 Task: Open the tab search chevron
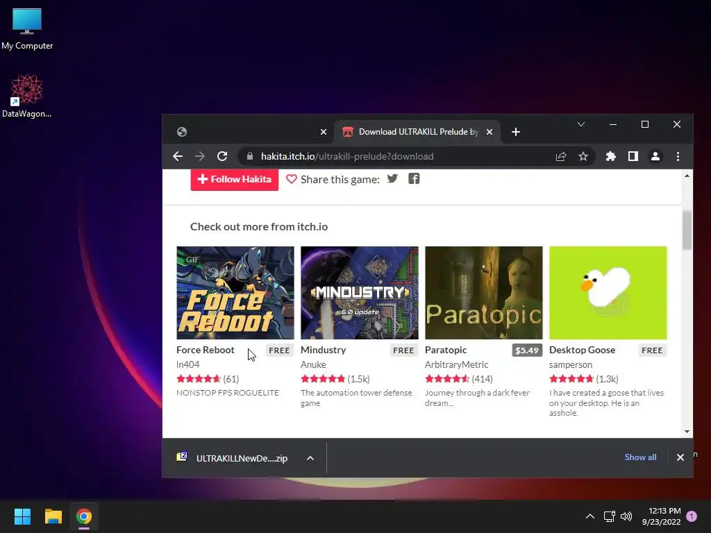point(581,124)
